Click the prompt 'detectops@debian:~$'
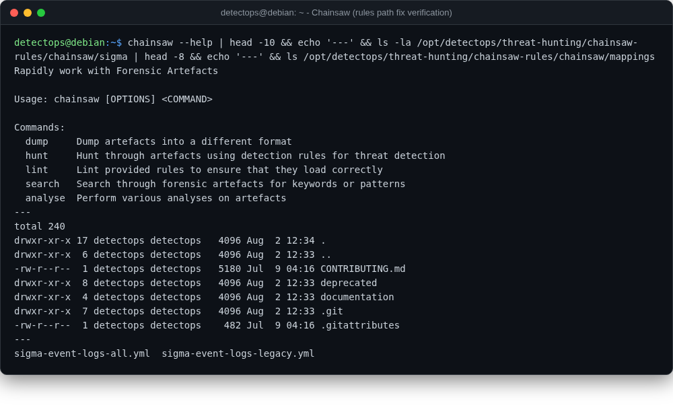Screen dimensions: 673x414 pos(68,42)
